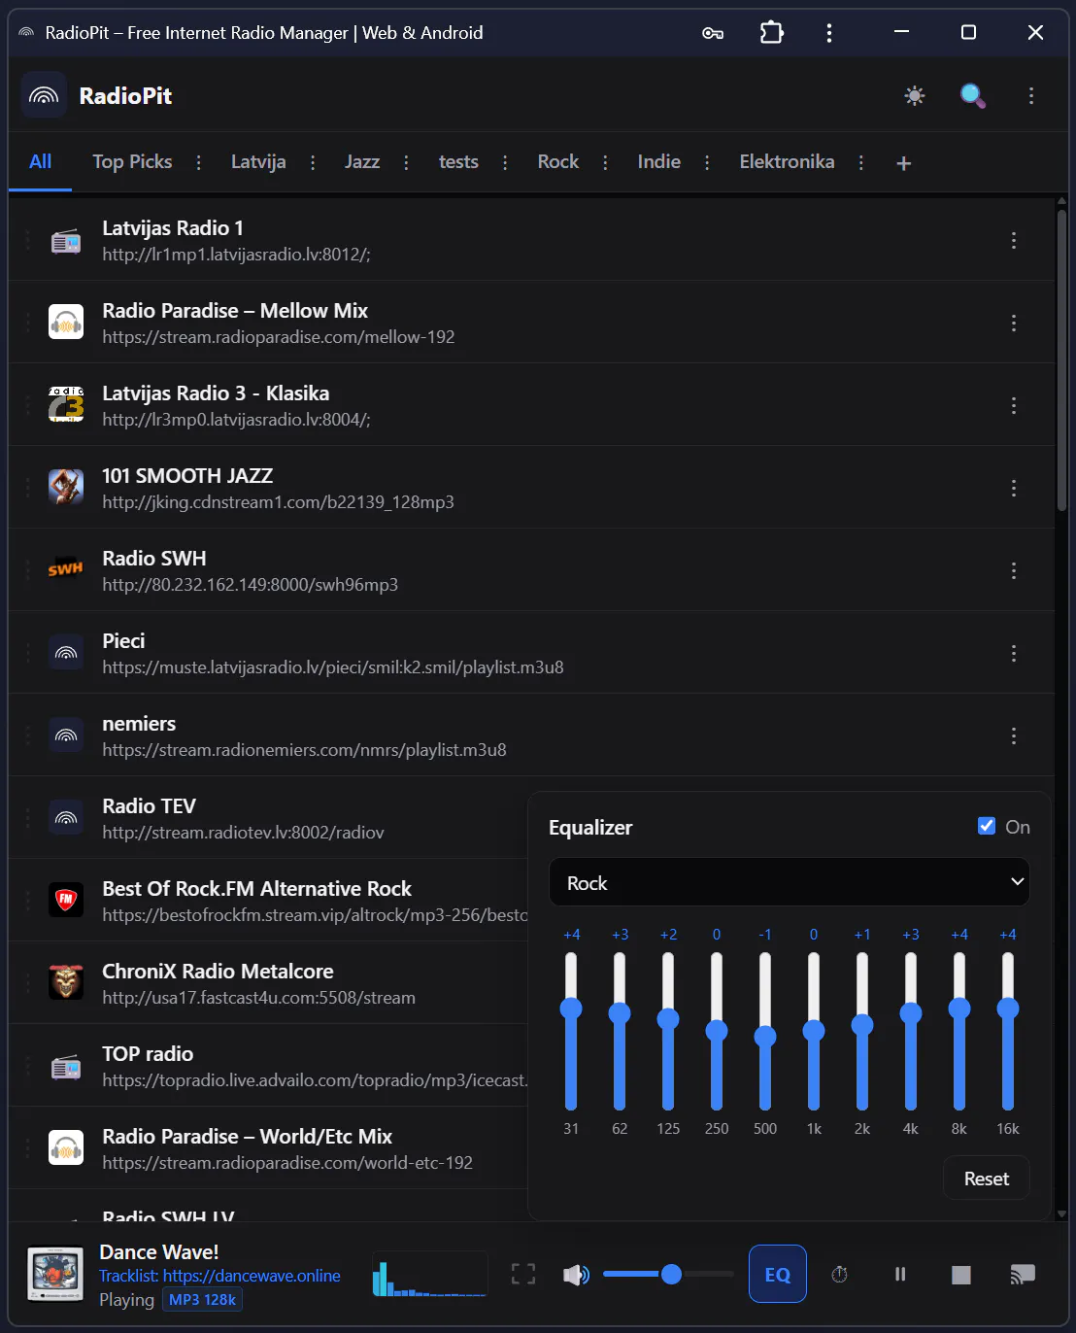The image size is (1076, 1333).
Task: Switch to the Indie tab
Action: 658,161
